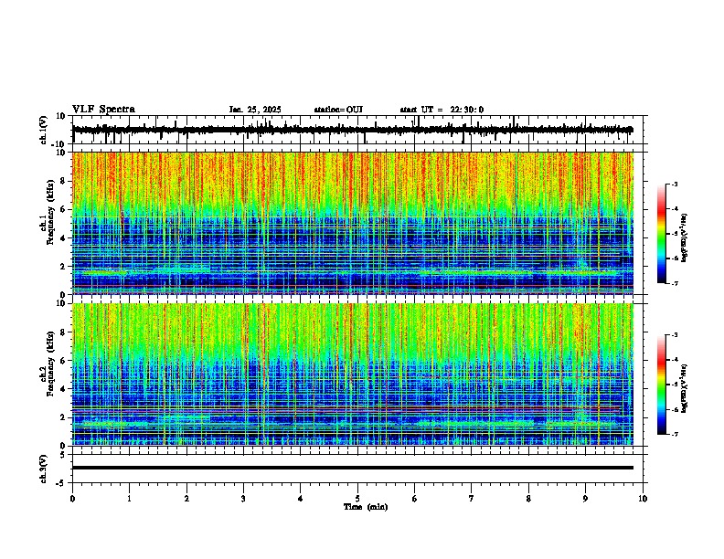
Task: Click the ch.2 spectrogram color scale bar
Action: tap(662, 385)
